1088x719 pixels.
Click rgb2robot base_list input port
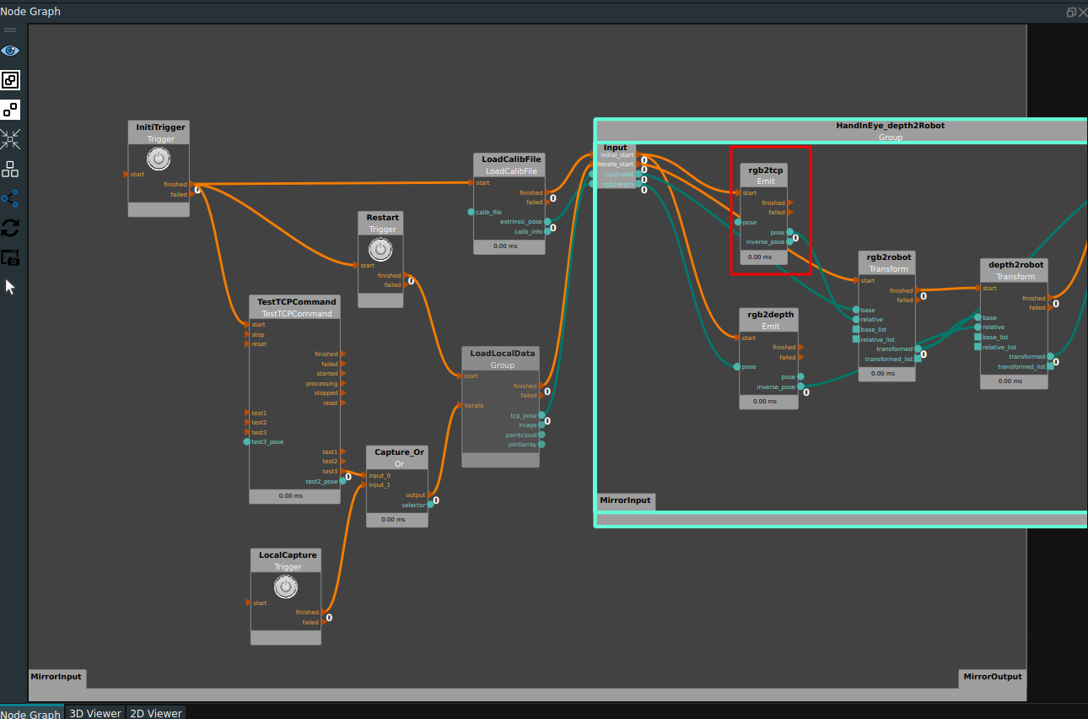coord(856,329)
